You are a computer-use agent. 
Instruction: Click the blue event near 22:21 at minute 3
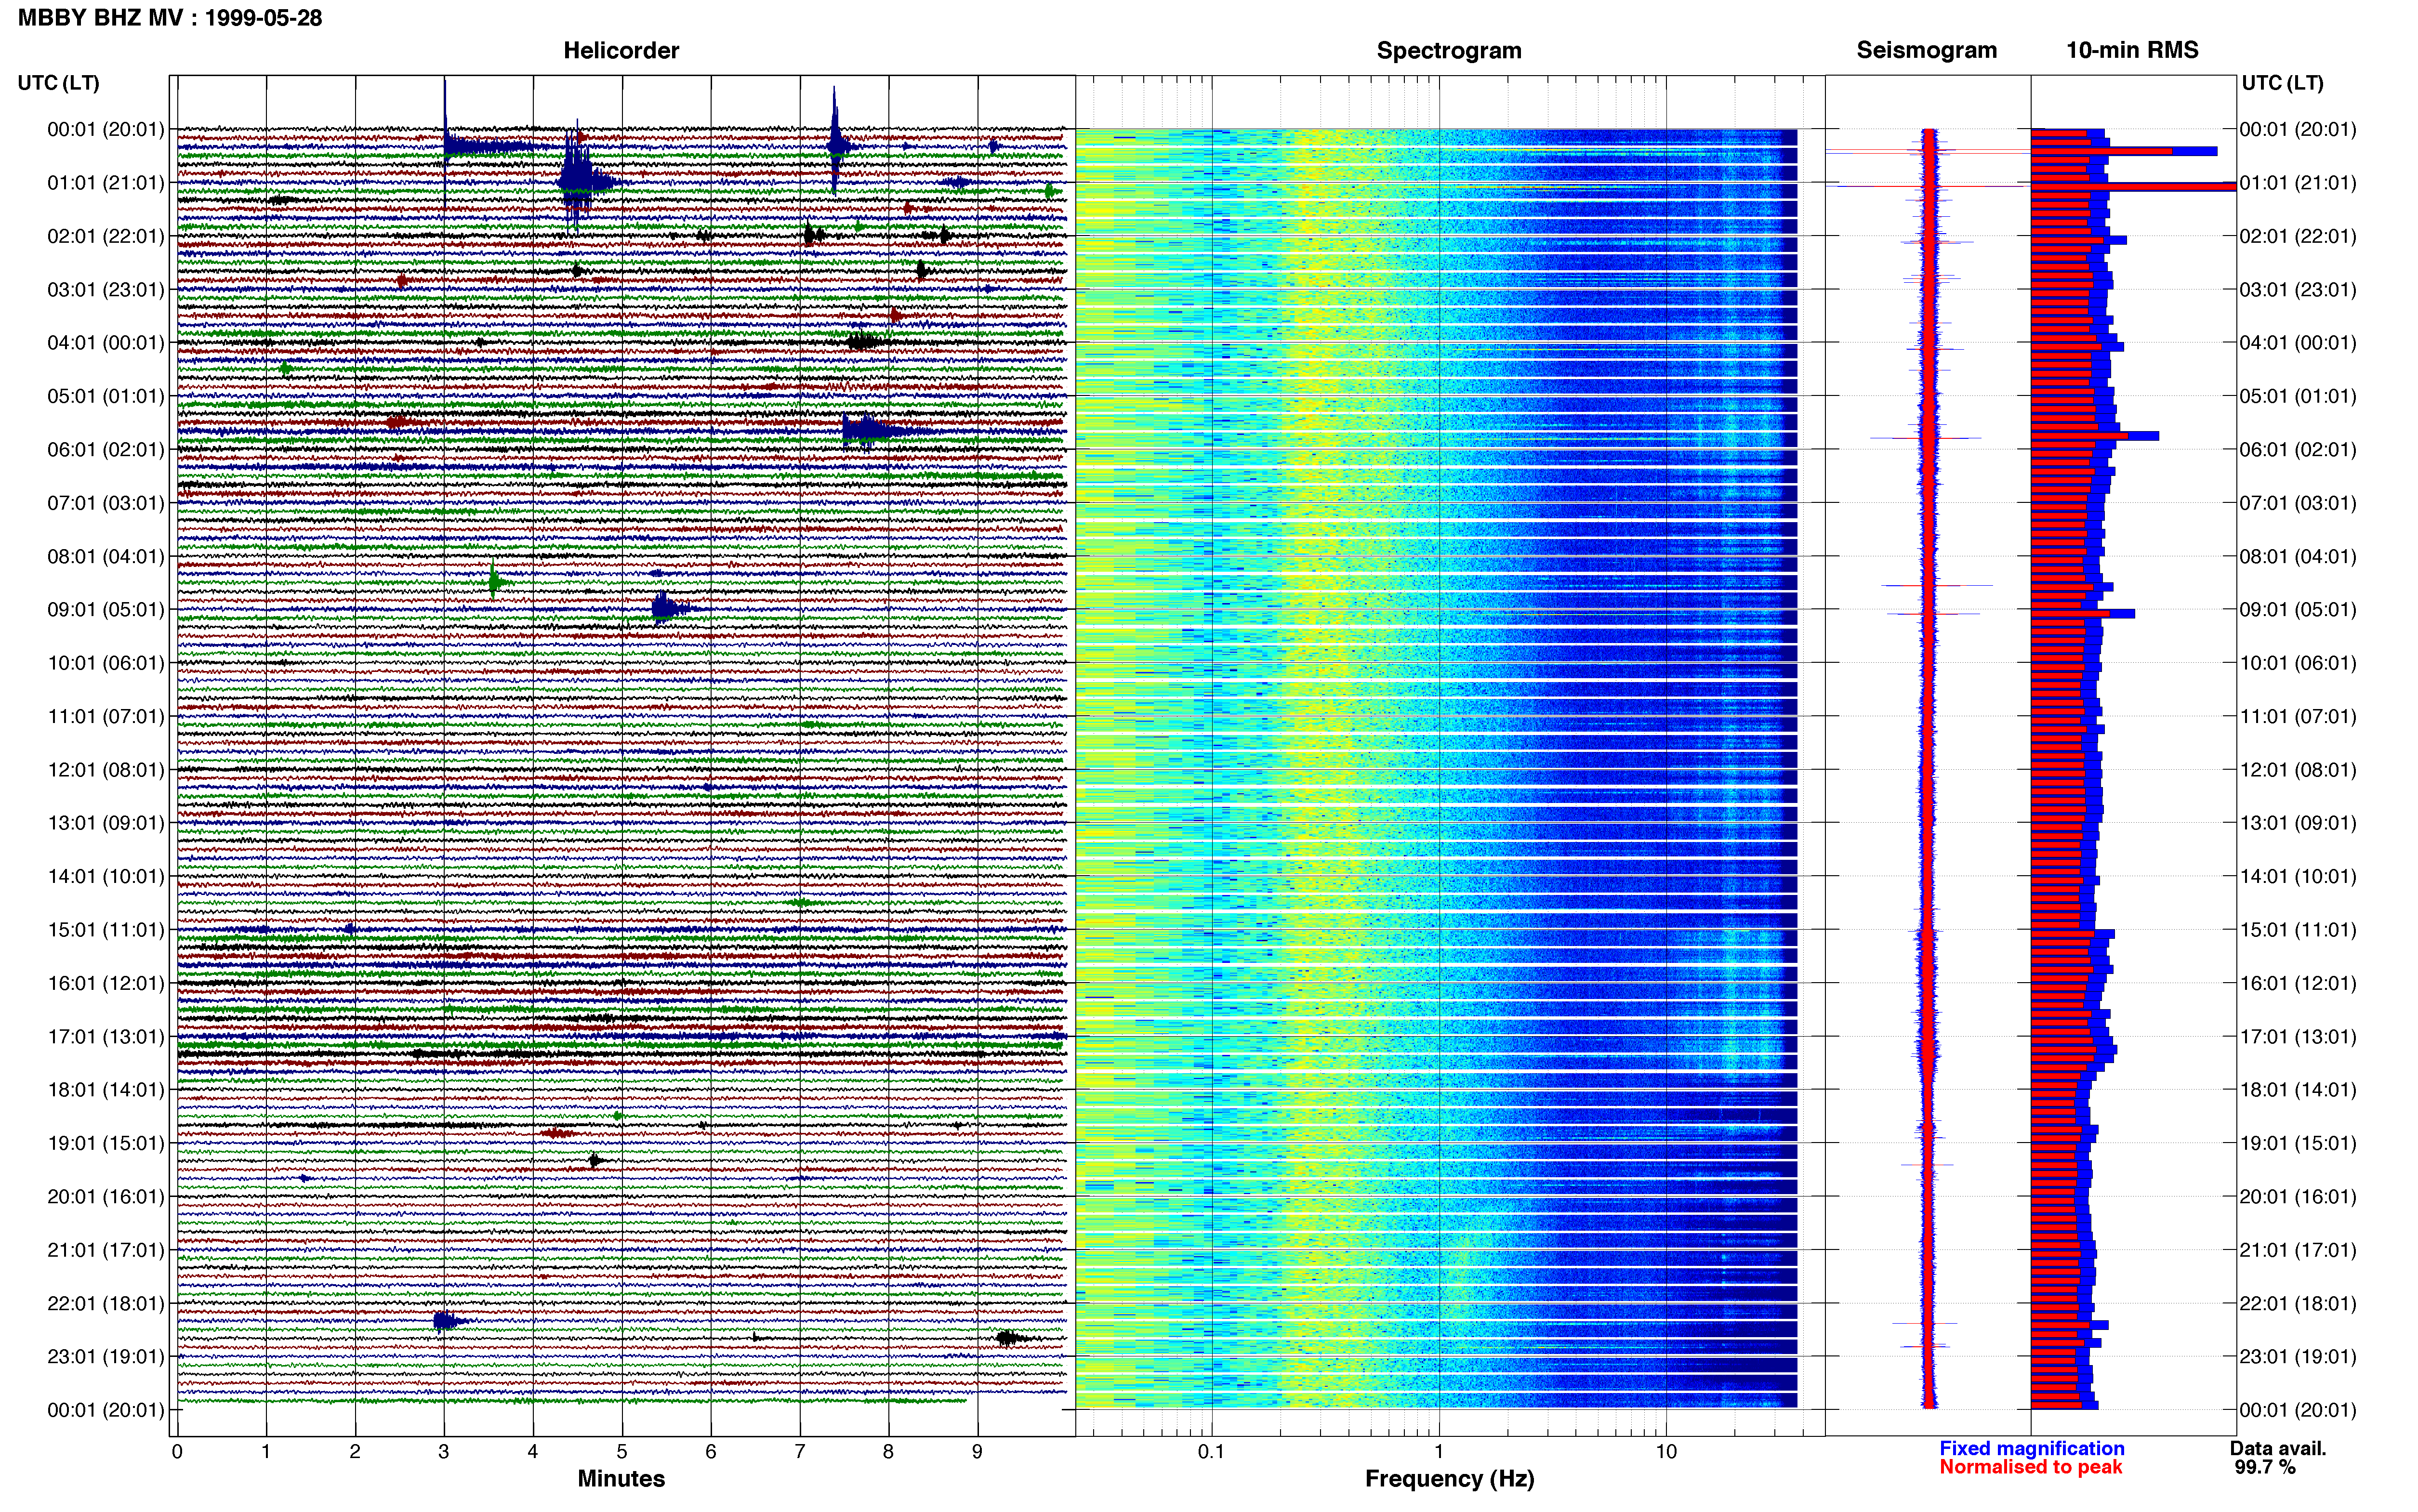pyautogui.click(x=446, y=1321)
